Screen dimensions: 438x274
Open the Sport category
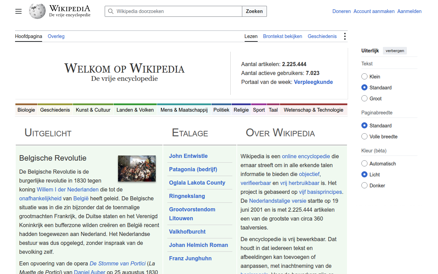[259, 110]
